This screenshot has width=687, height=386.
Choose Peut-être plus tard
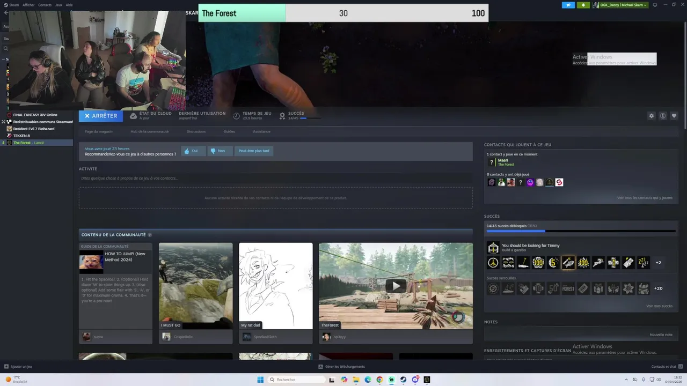(x=254, y=151)
